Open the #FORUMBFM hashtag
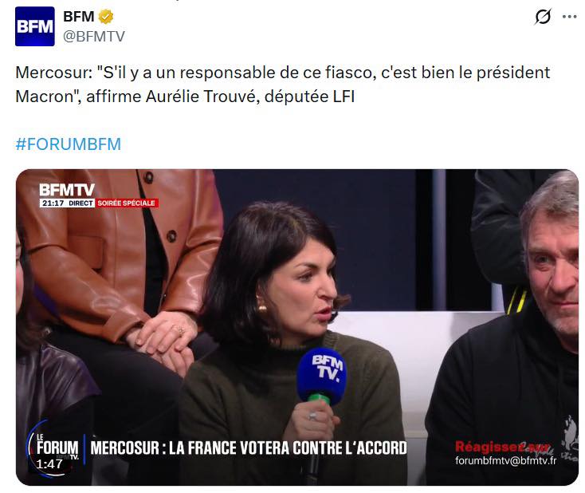The width and height of the screenshot is (585, 493). tap(69, 144)
